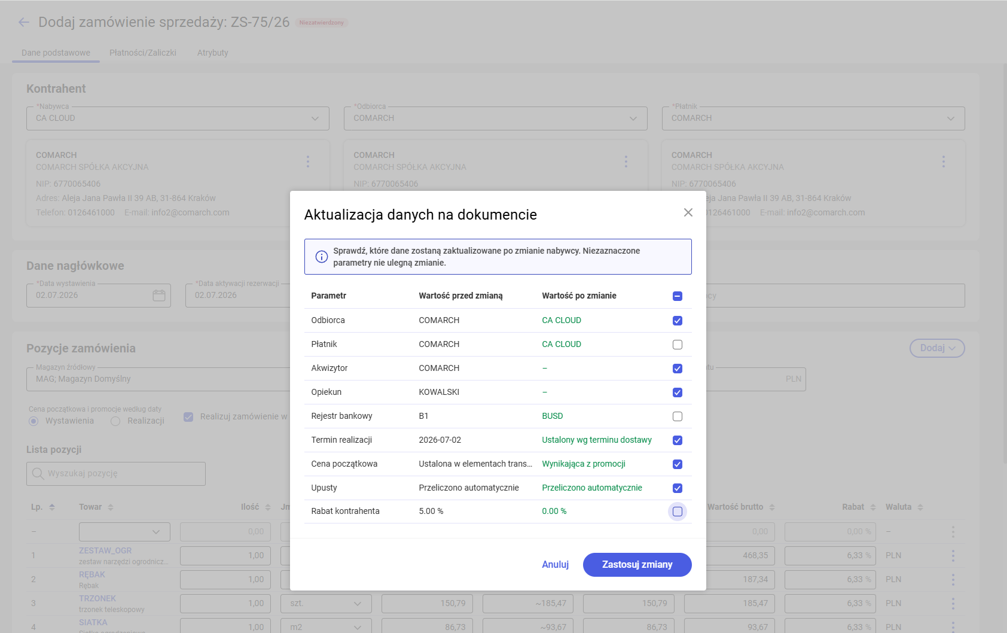The width and height of the screenshot is (1007, 633).
Task: Open unit dropdown showing szt. for TRZONEK
Action: [x=326, y=604]
